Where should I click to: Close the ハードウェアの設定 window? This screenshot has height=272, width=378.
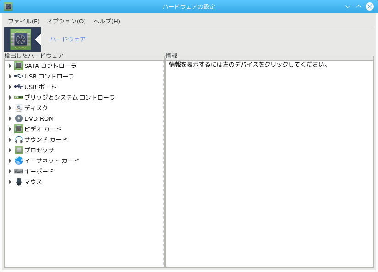pyautogui.click(x=370, y=6)
